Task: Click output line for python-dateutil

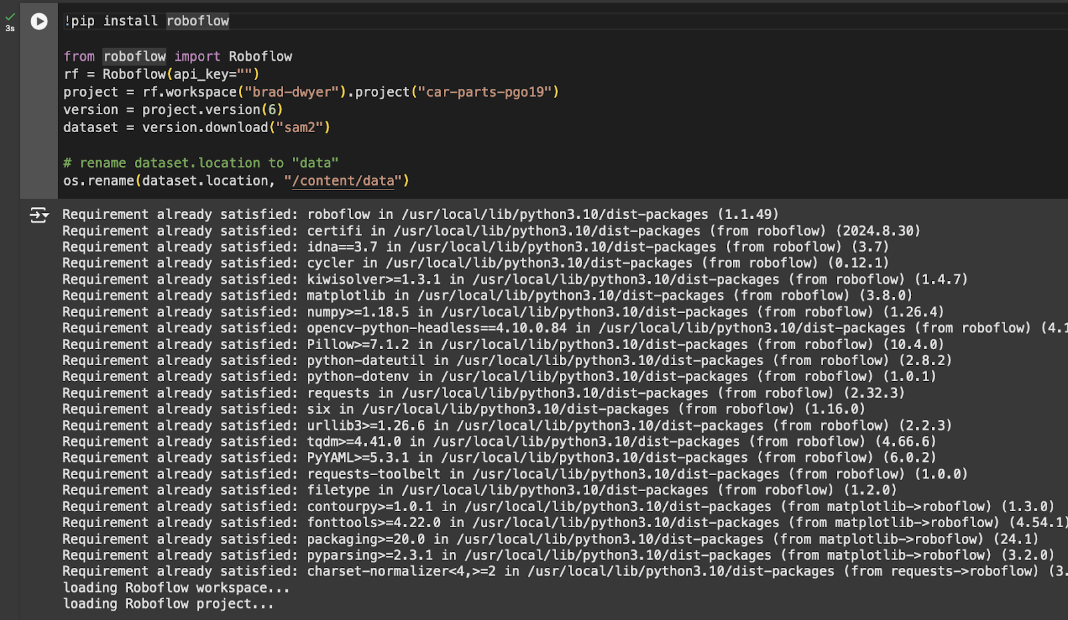Action: [x=507, y=360]
